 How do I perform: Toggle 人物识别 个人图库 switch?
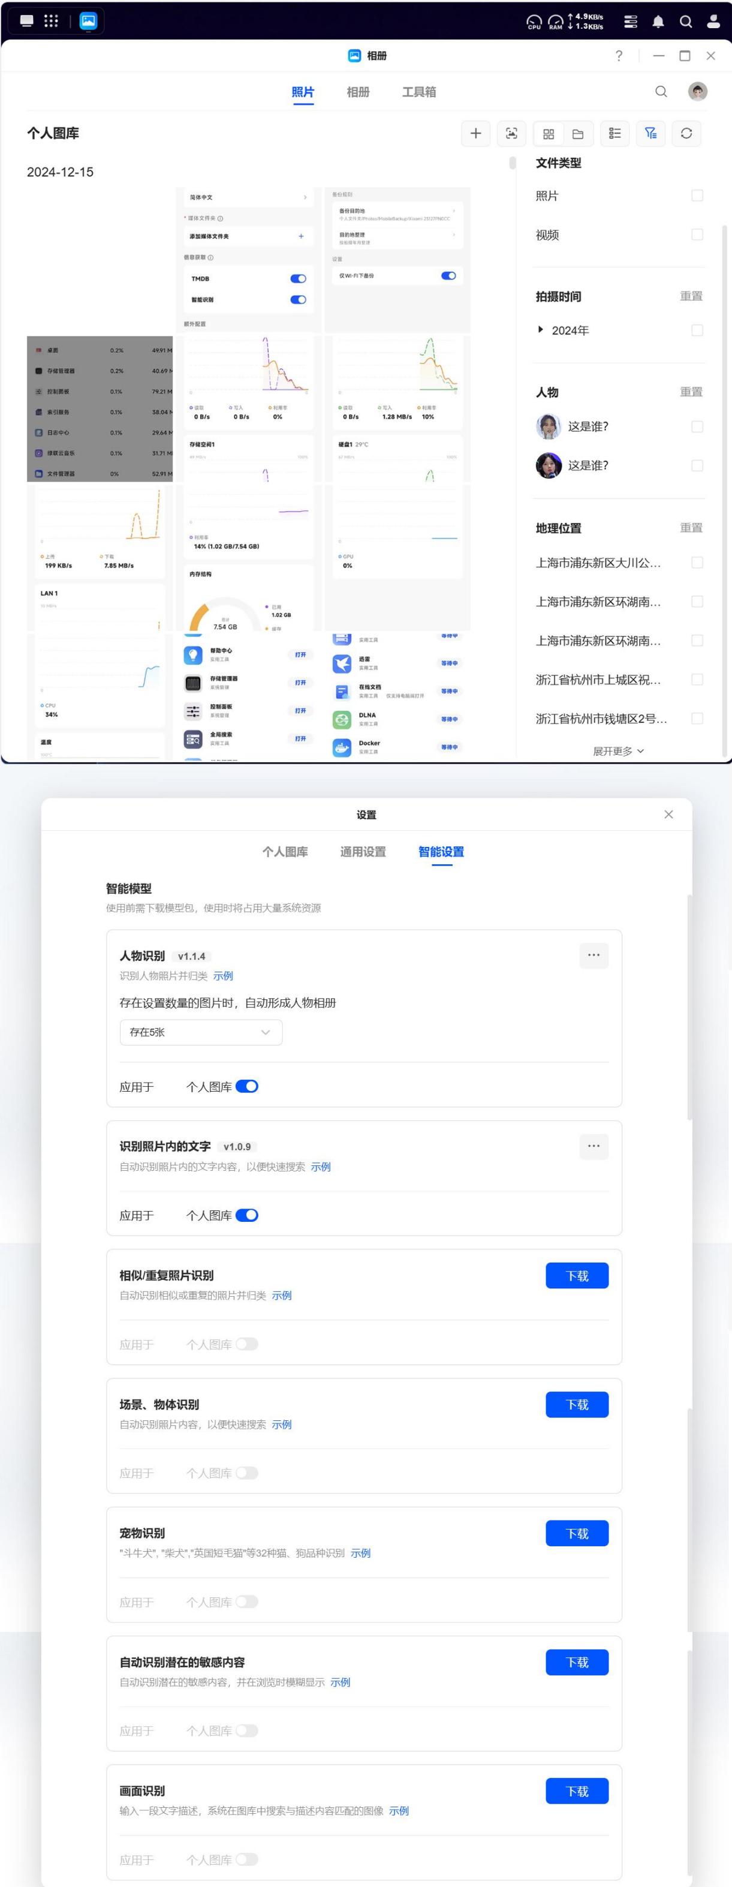pos(246,1086)
